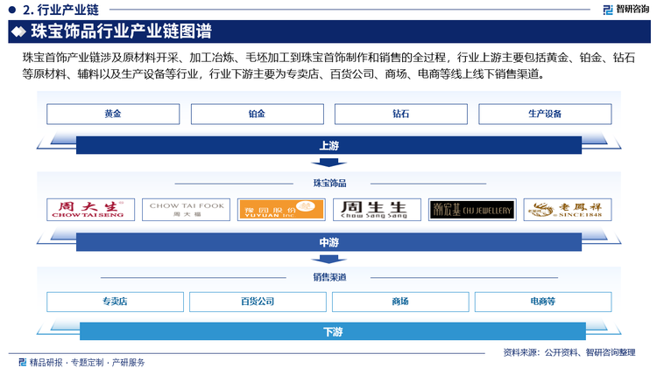
Task: Click the Chow Tai Fook logo
Action: pyautogui.click(x=186, y=210)
